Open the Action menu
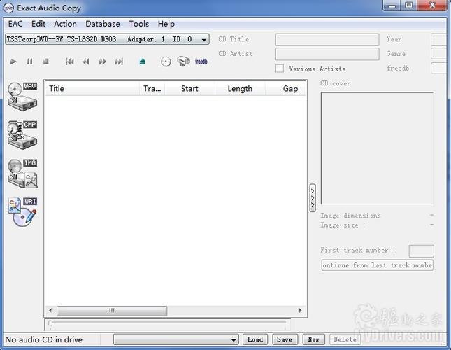The width and height of the screenshot is (451, 350). pyautogui.click(x=65, y=24)
